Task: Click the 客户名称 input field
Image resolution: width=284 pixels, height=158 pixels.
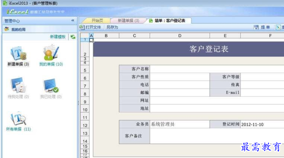Action: click(x=217, y=69)
